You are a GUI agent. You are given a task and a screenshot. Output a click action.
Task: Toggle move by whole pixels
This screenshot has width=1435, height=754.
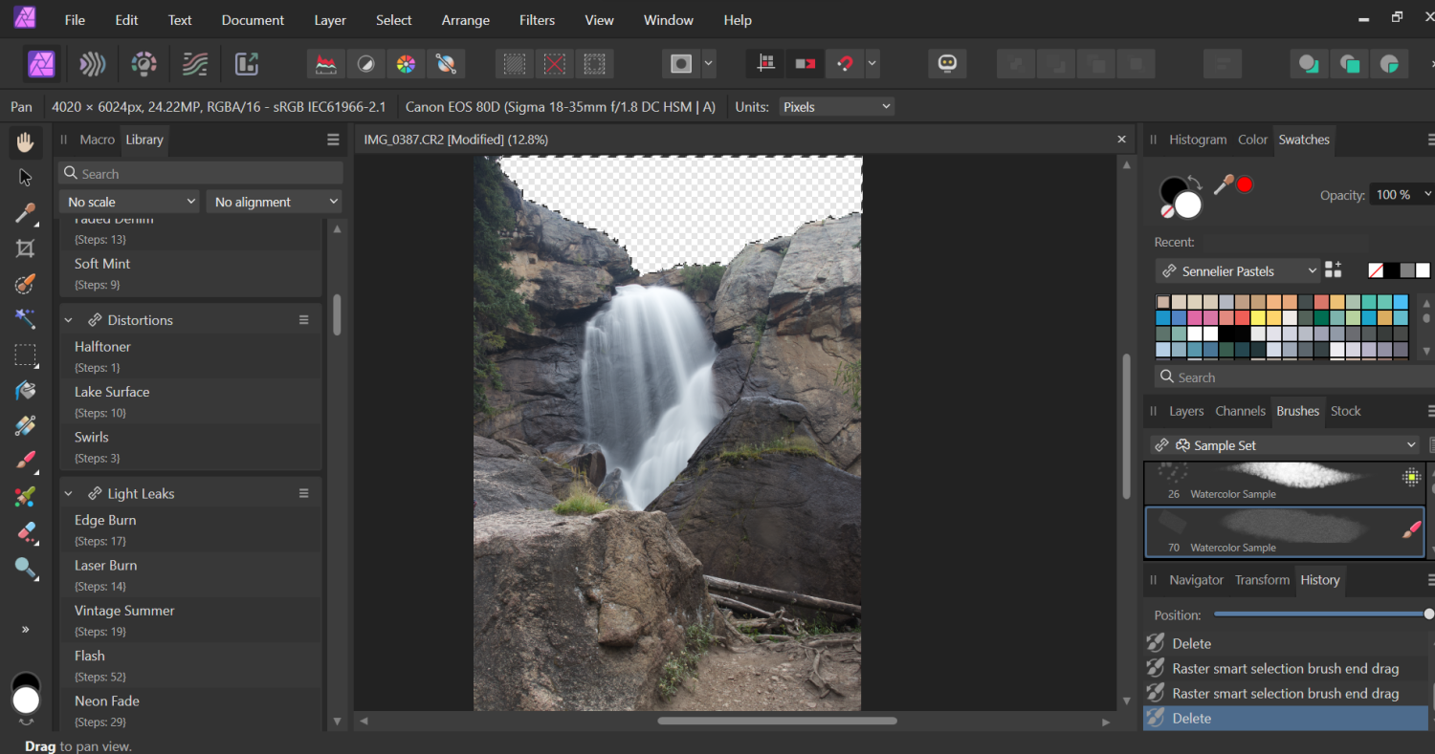805,63
